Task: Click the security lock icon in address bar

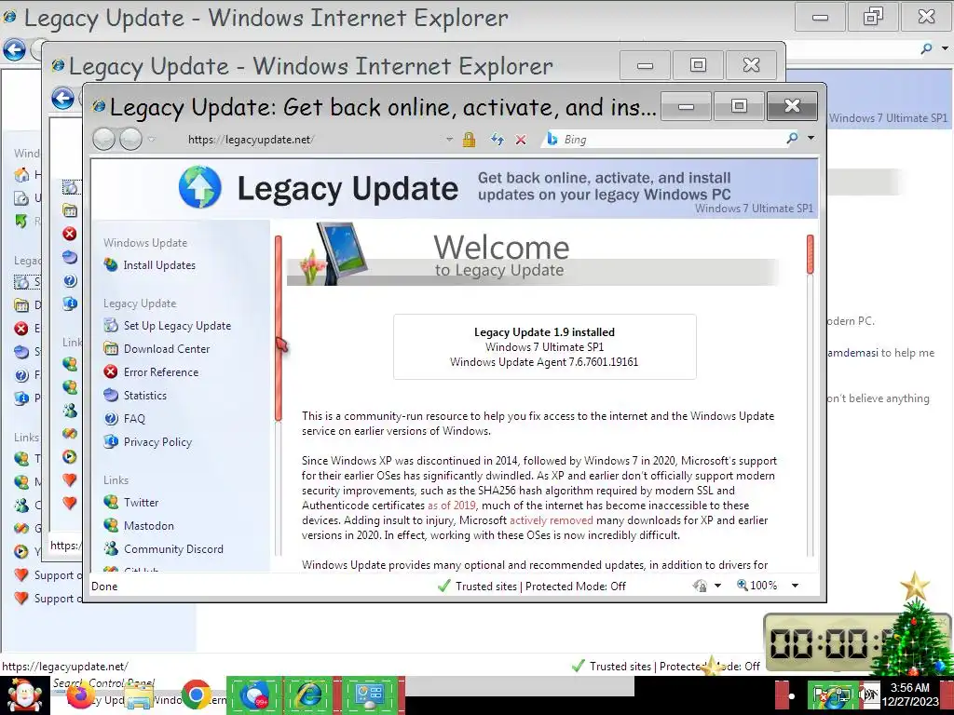Action: tap(469, 140)
